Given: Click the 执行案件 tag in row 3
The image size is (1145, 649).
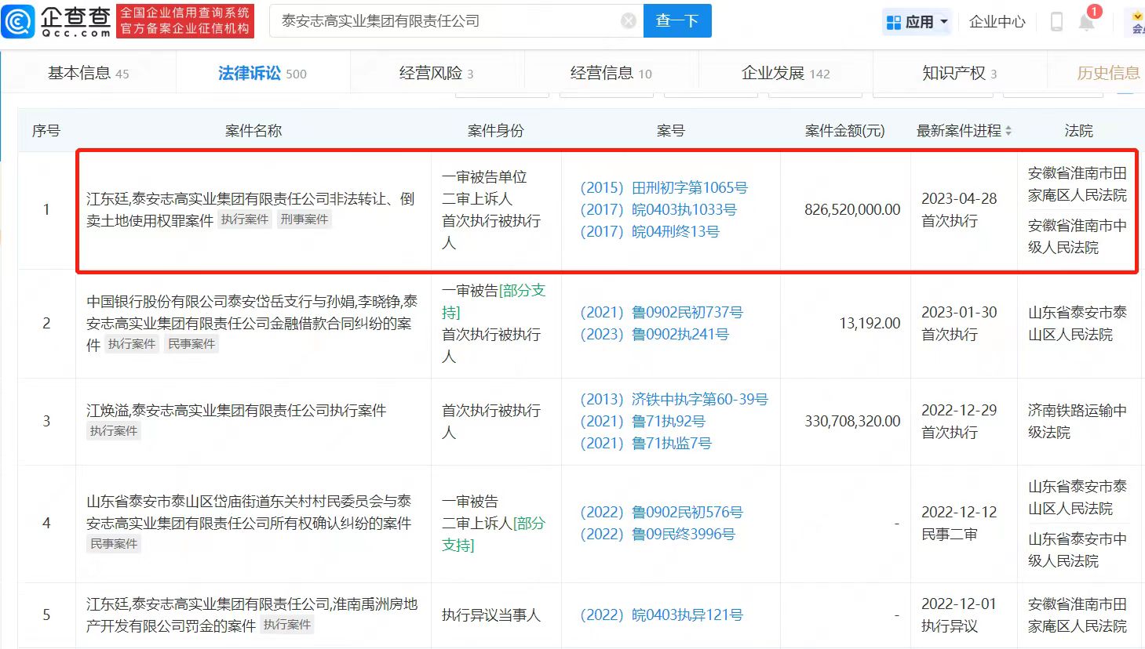Looking at the screenshot, I should coord(114,431).
